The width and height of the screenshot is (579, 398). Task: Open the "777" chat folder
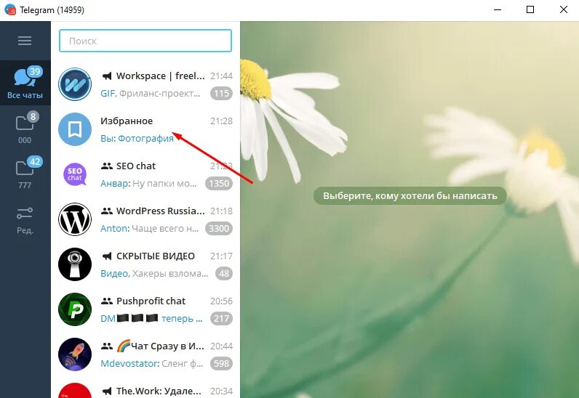click(25, 173)
